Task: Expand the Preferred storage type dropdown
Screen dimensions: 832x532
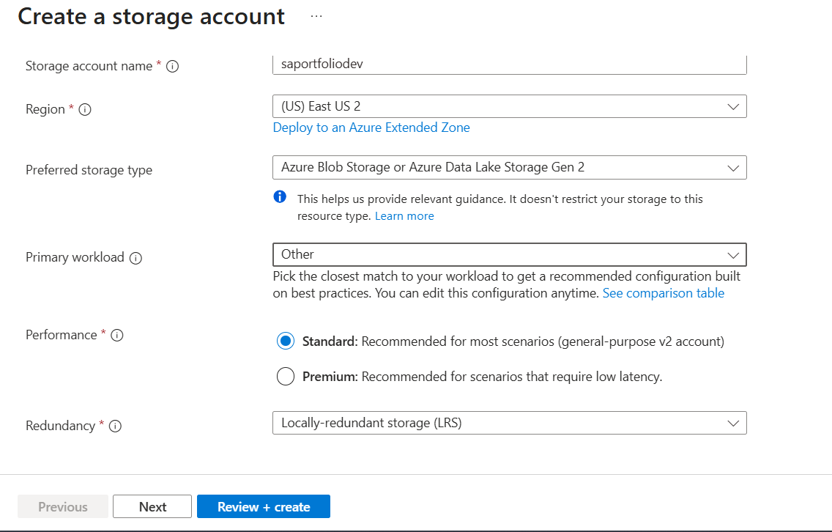Action: 509,167
